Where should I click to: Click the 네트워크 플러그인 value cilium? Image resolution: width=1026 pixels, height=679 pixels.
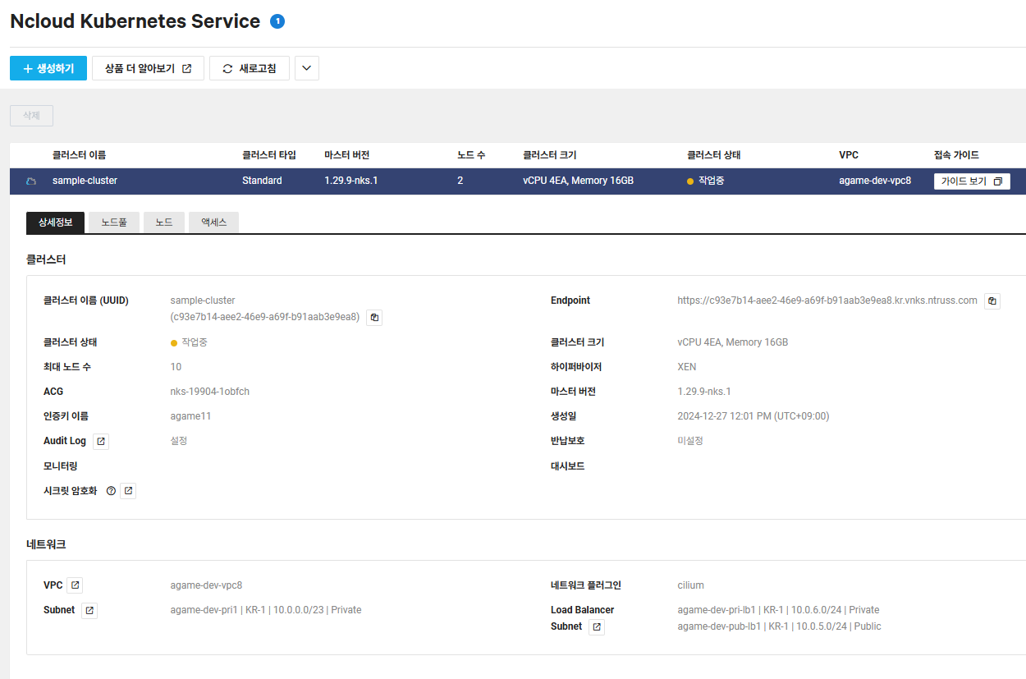[691, 585]
